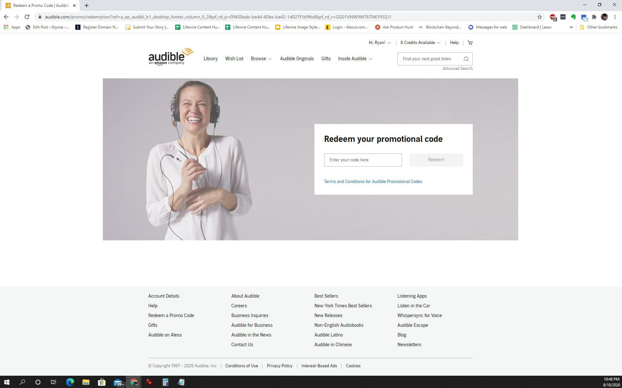Click the Chrome profile avatar

point(604,17)
